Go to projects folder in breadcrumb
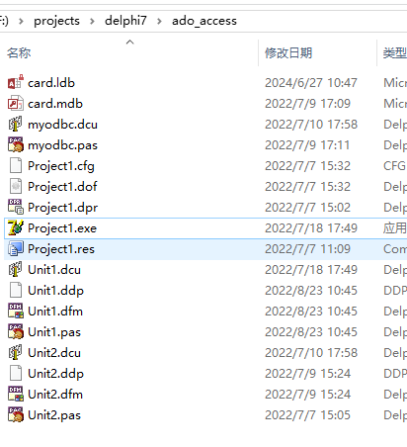Image resolution: width=407 pixels, height=447 pixels. 56,21
